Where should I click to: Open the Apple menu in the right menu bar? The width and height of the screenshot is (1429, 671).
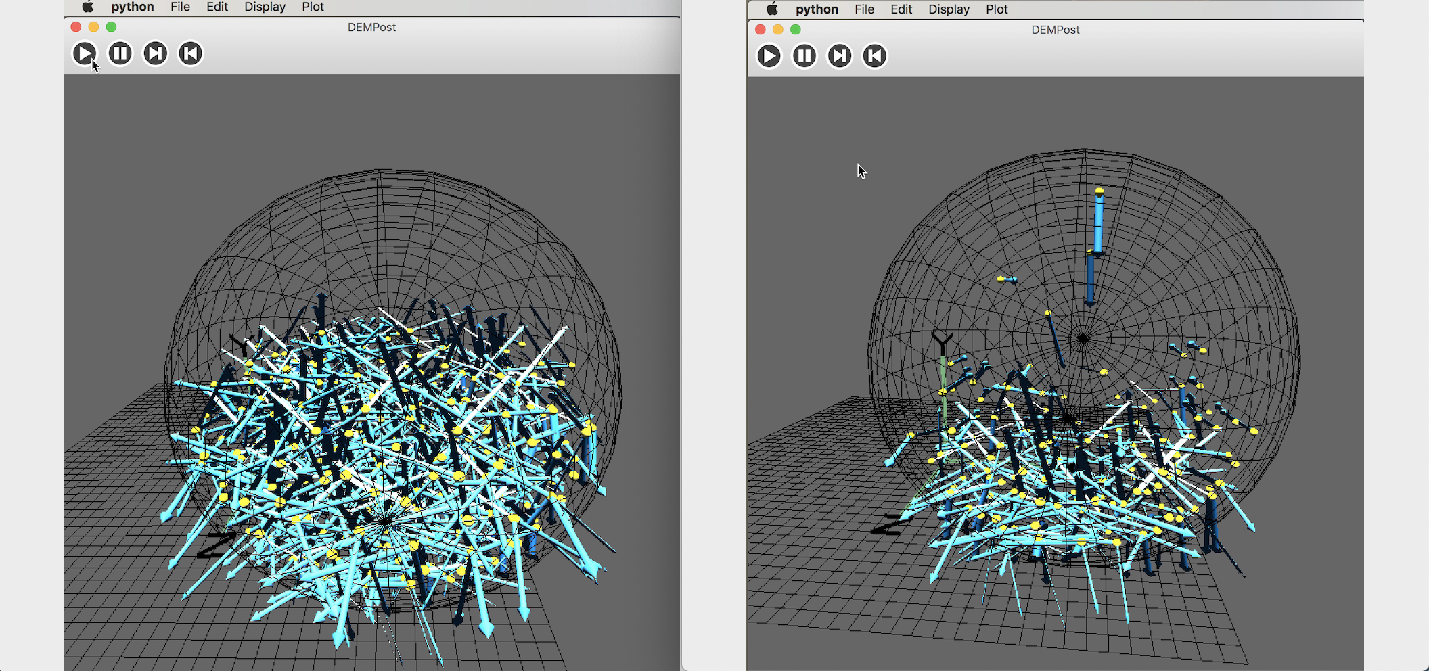(x=772, y=9)
